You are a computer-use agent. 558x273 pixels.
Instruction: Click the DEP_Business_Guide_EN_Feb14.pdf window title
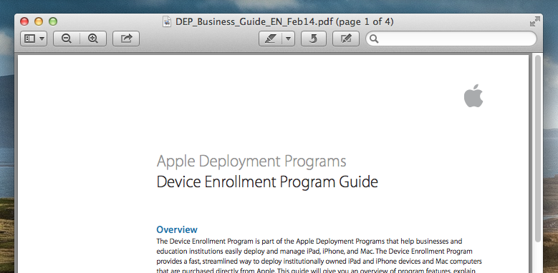click(x=284, y=22)
